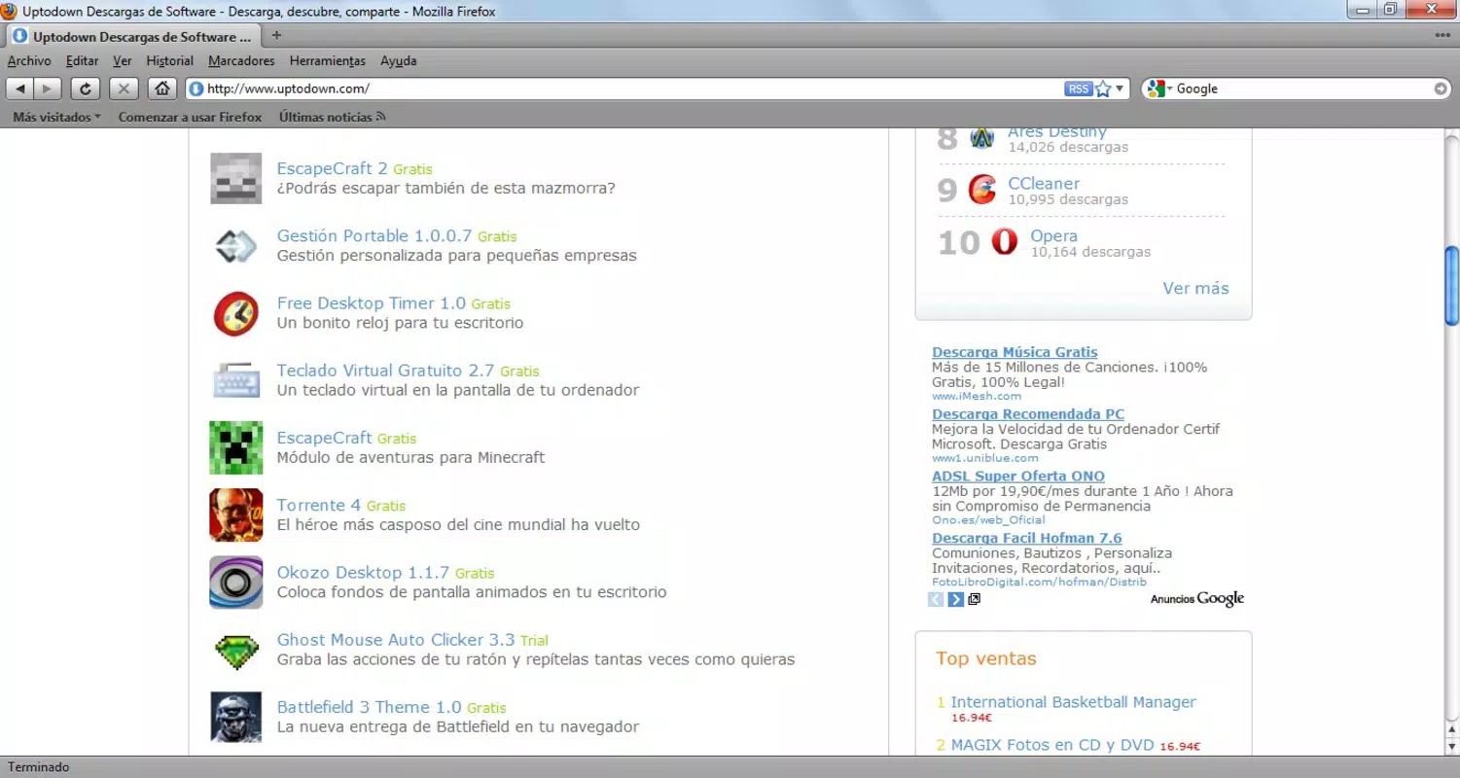The image size is (1460, 778).
Task: Click the Okozo Desktop eye icon
Action: pyautogui.click(x=236, y=583)
